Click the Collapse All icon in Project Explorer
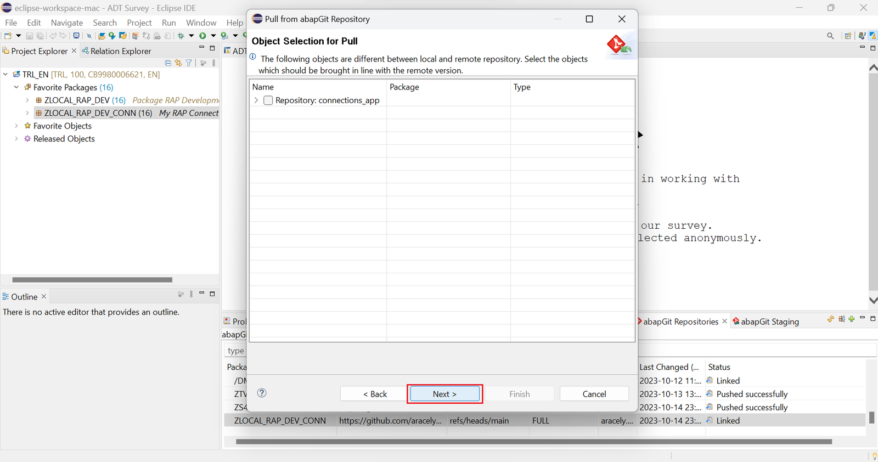Image resolution: width=878 pixels, height=462 pixels. [168, 63]
